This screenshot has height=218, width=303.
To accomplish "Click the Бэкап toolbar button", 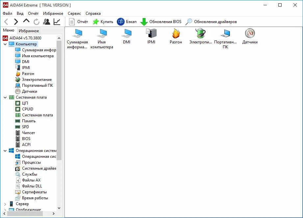I will coord(127,22).
